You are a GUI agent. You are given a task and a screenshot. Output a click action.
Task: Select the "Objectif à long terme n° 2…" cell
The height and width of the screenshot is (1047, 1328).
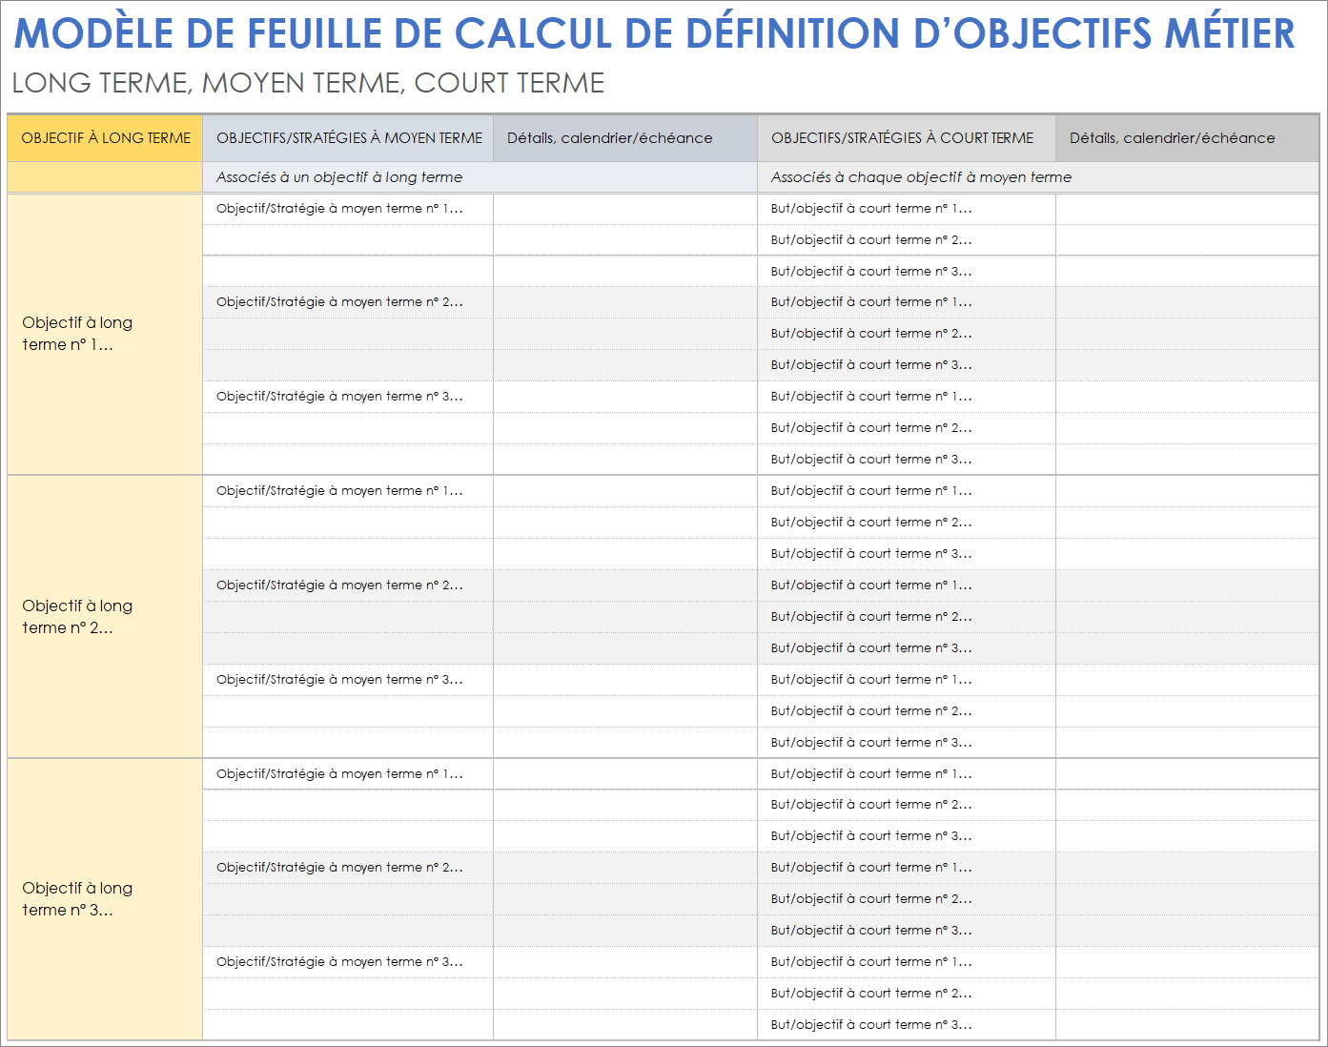[x=105, y=617]
